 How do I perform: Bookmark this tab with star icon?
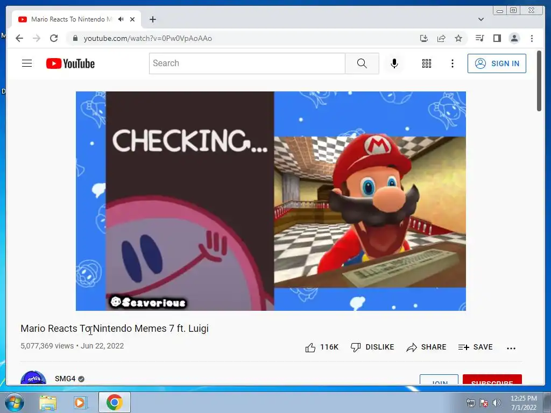pos(458,38)
